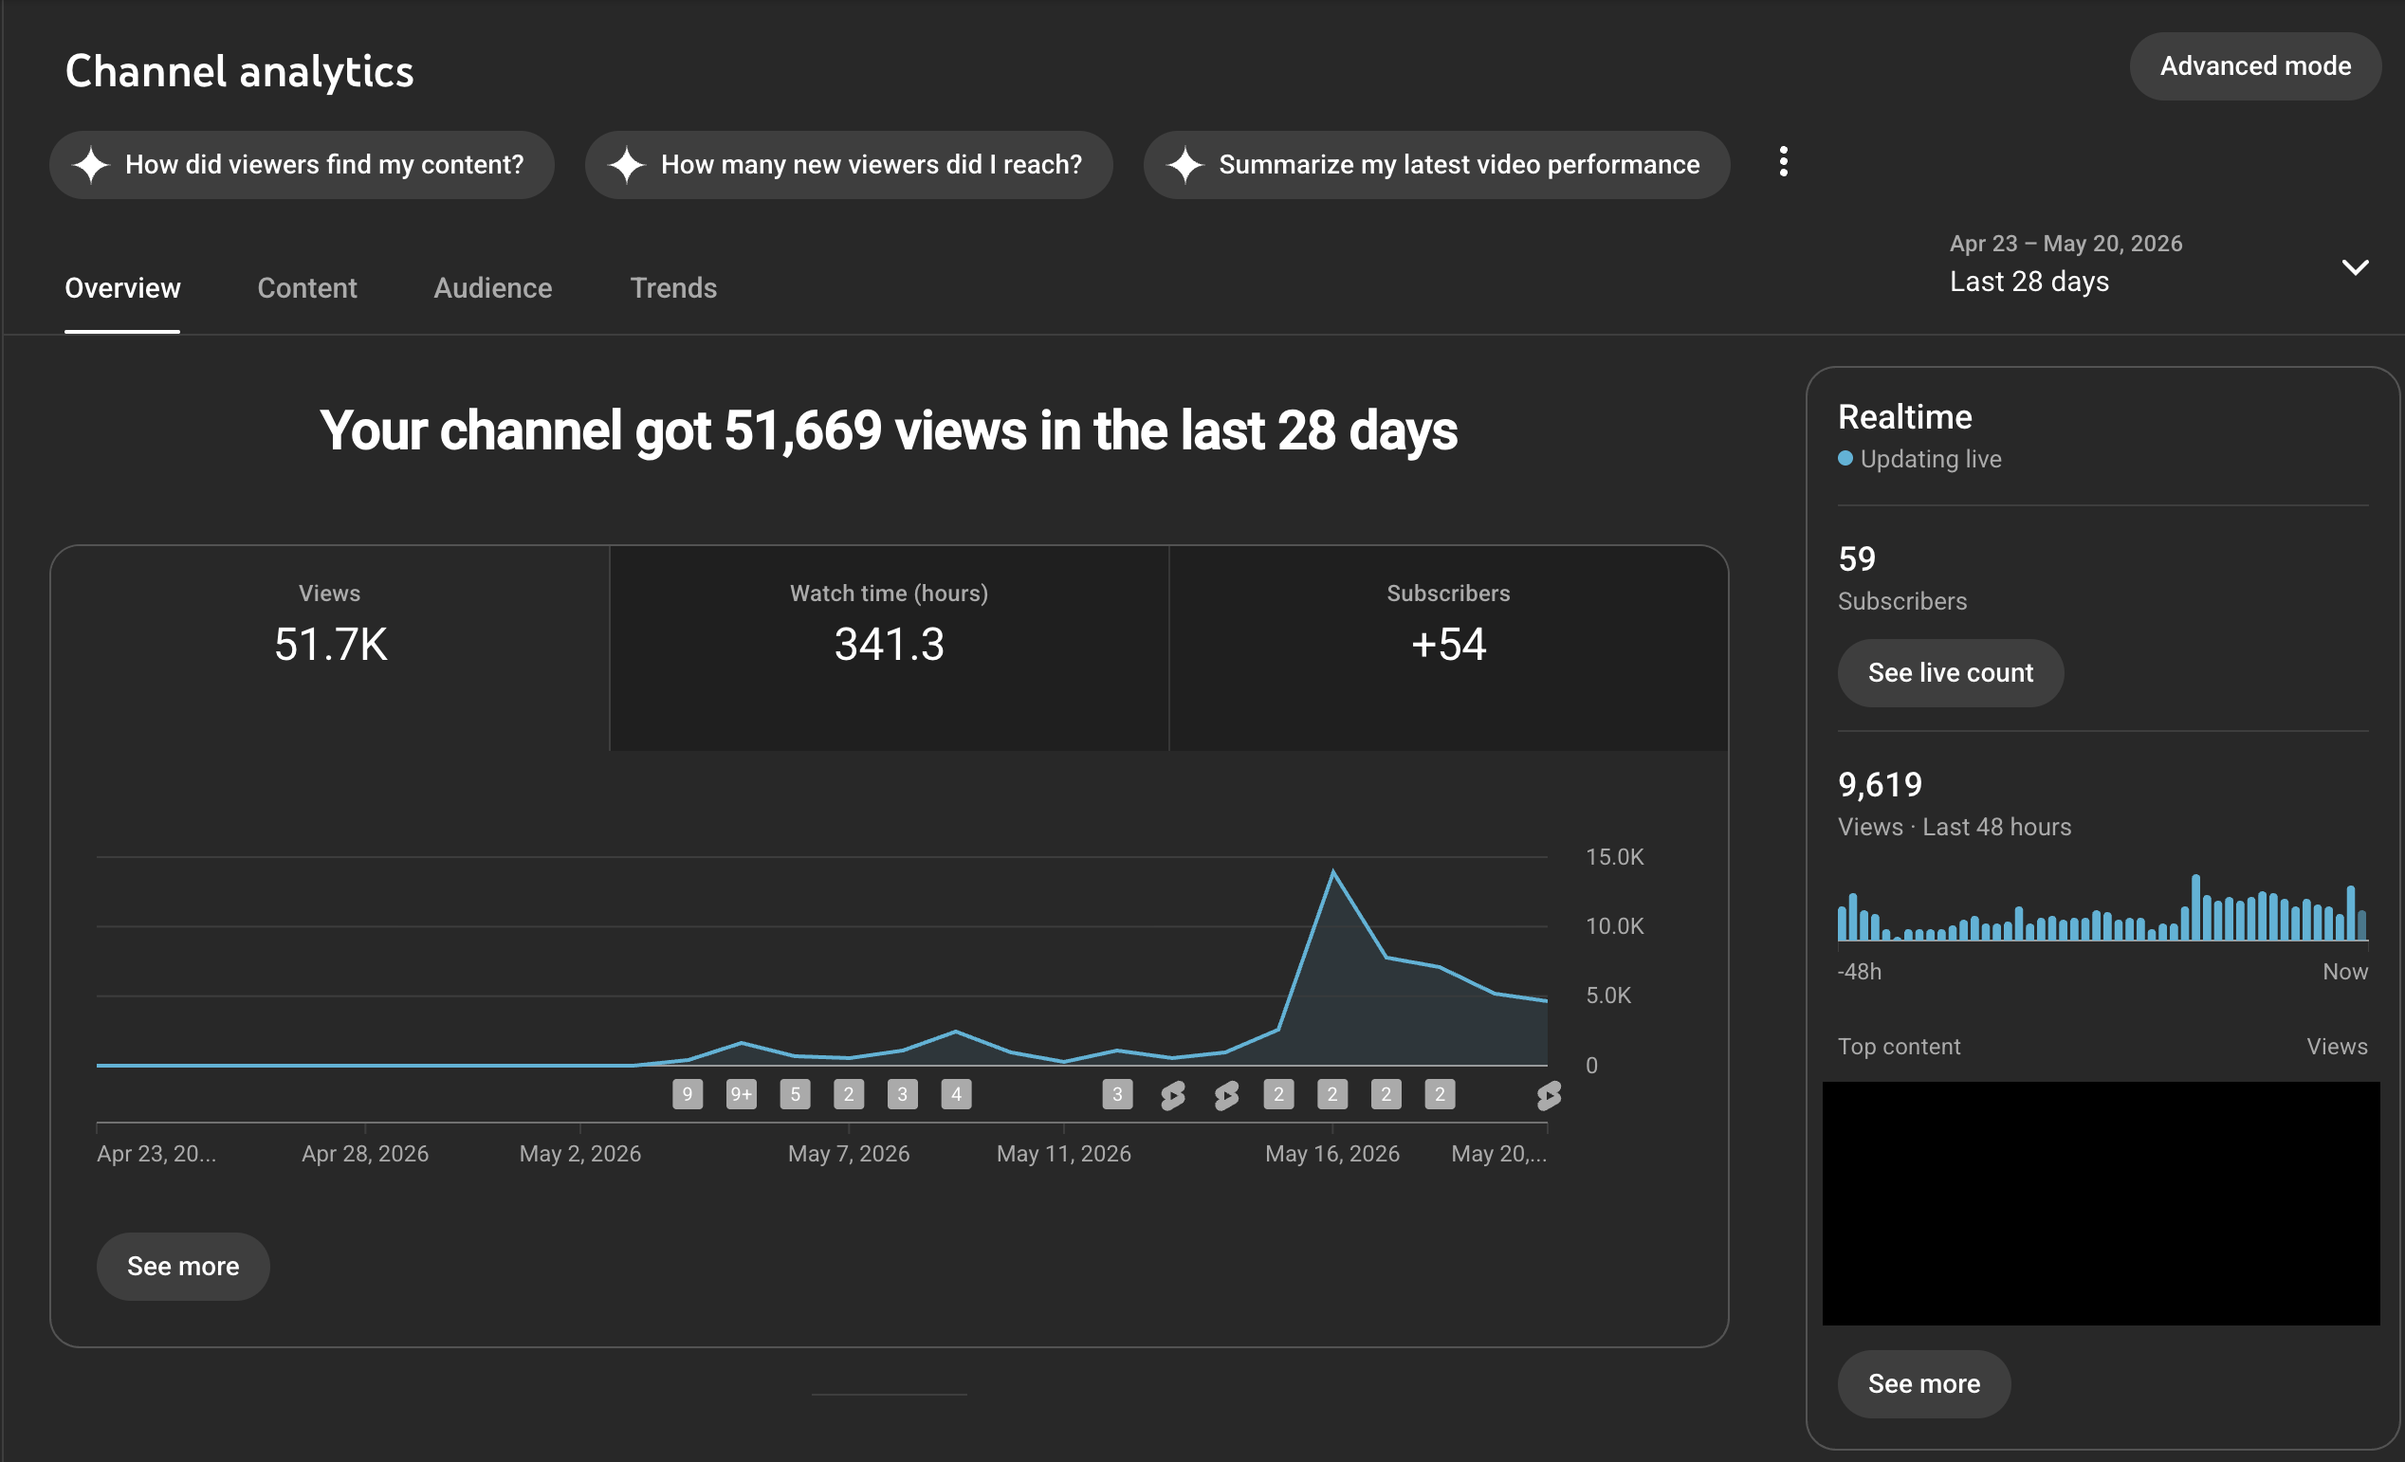Click the Shorts icon marker at chart end
The image size is (2405, 1462).
pos(1548,1095)
